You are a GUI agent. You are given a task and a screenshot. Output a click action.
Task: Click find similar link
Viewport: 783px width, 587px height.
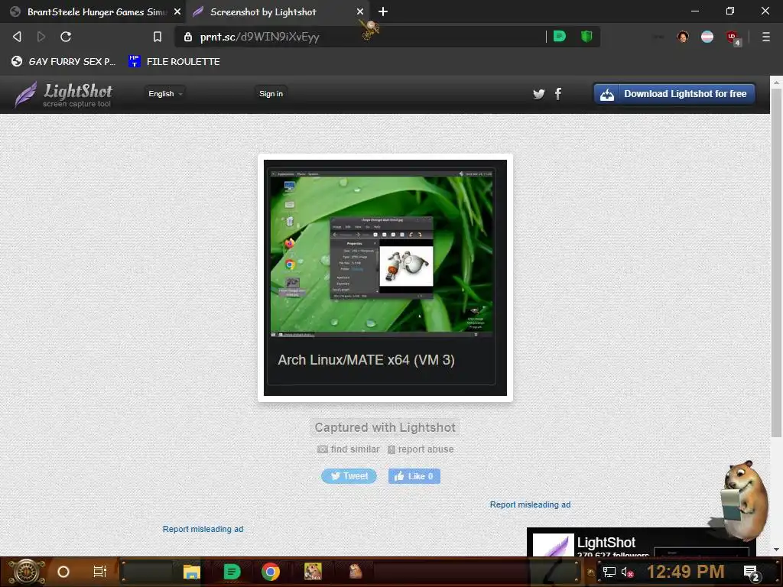pos(349,449)
